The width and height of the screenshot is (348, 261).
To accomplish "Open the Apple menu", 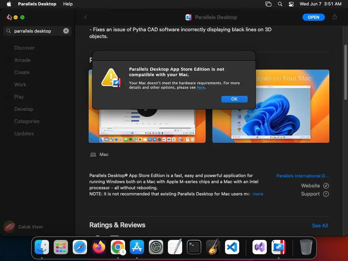I will pos(9,4).
